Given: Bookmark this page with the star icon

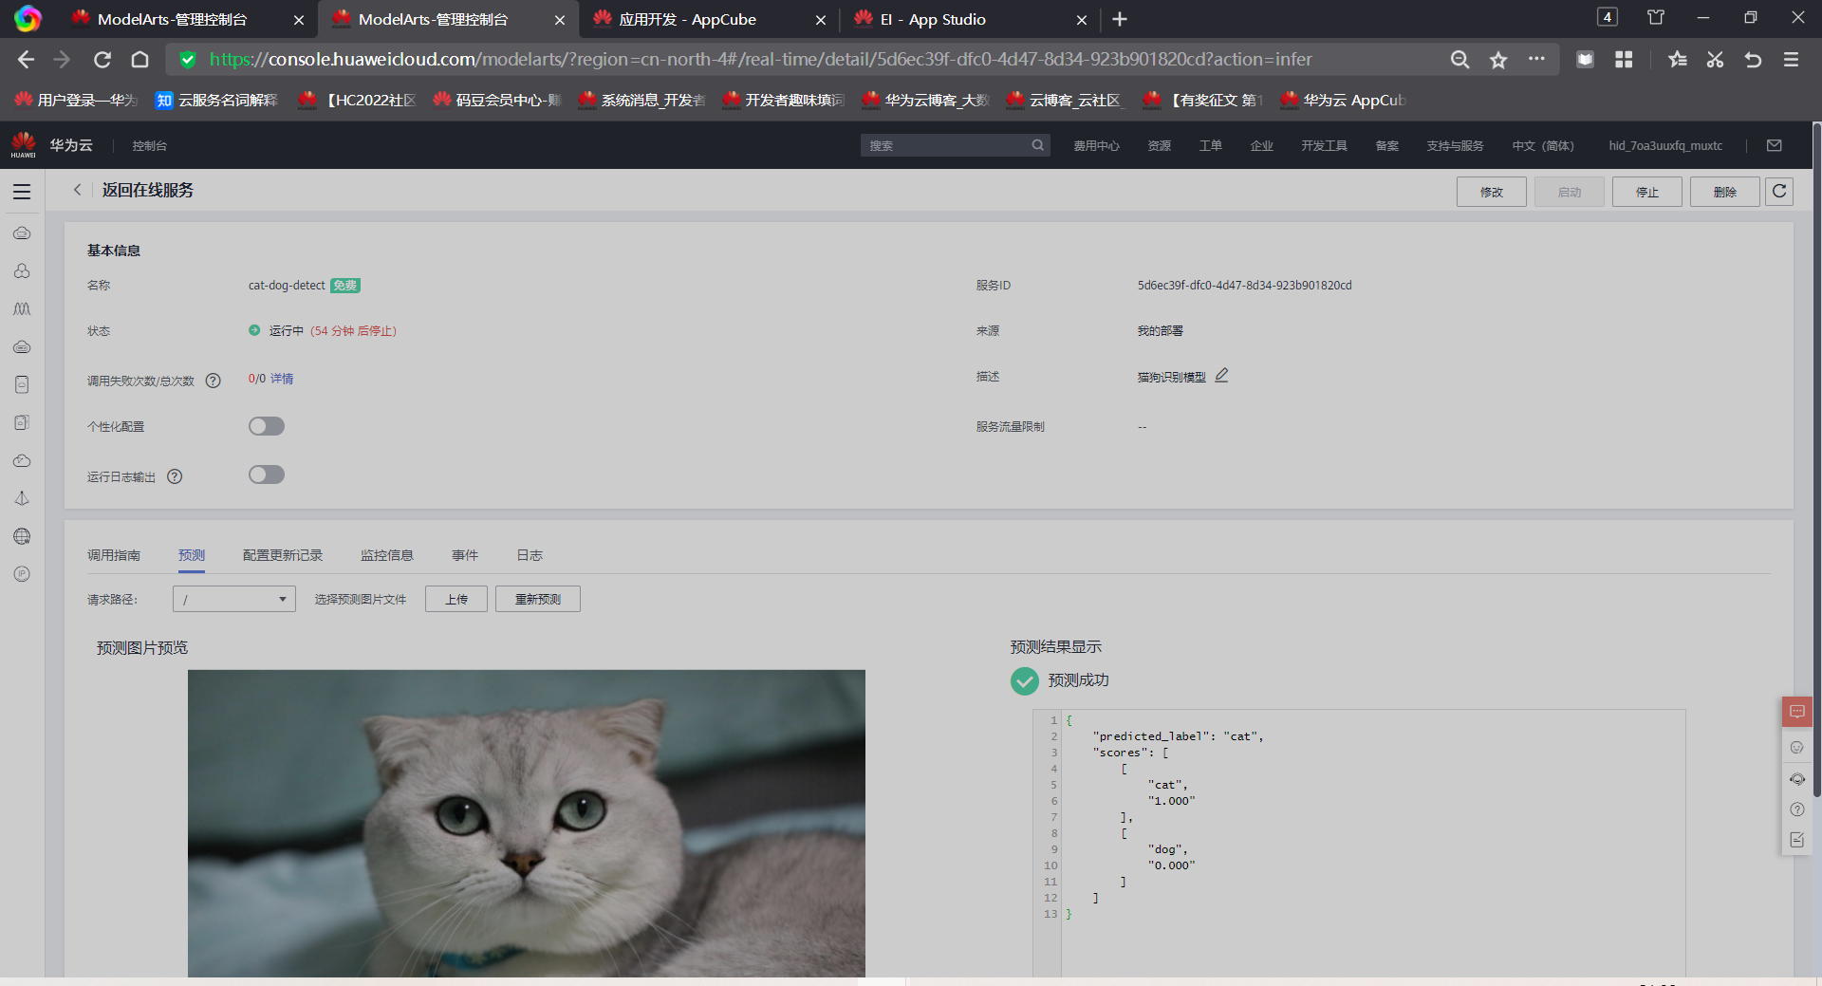Looking at the screenshot, I should [1498, 60].
